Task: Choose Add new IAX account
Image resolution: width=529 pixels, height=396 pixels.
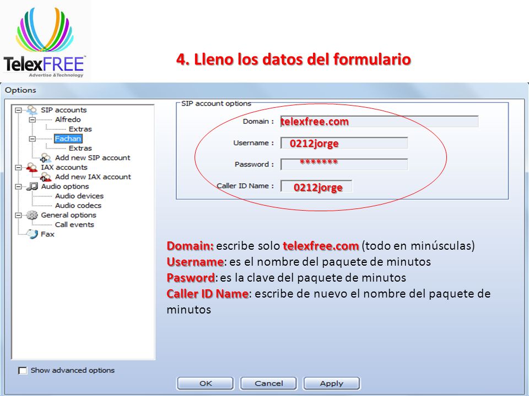Action: tap(93, 177)
